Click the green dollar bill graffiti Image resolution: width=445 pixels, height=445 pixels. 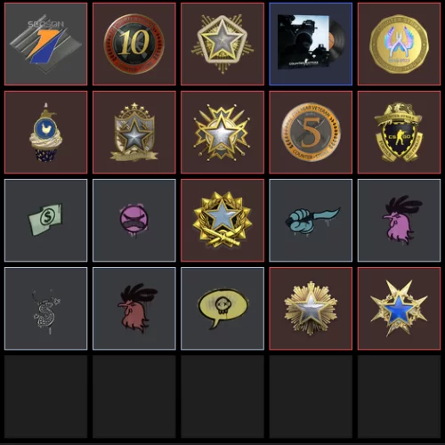click(x=46, y=220)
